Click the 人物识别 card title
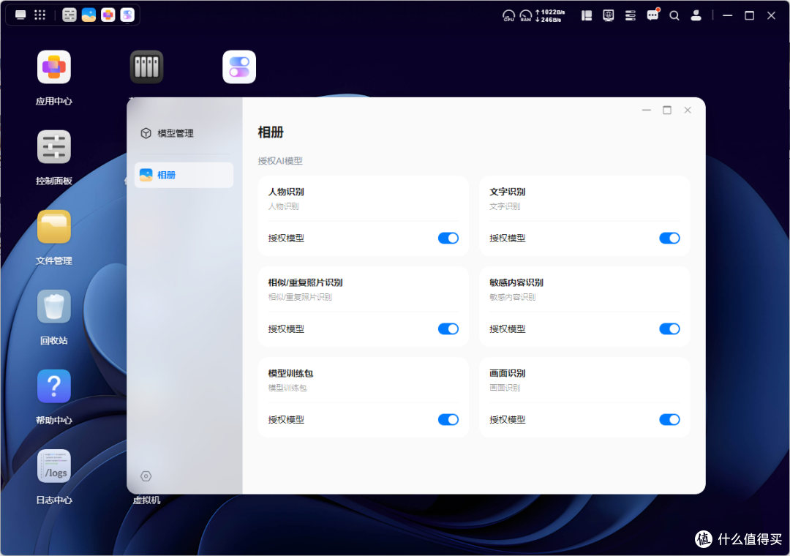Screen dimensions: 790x556 (286, 192)
